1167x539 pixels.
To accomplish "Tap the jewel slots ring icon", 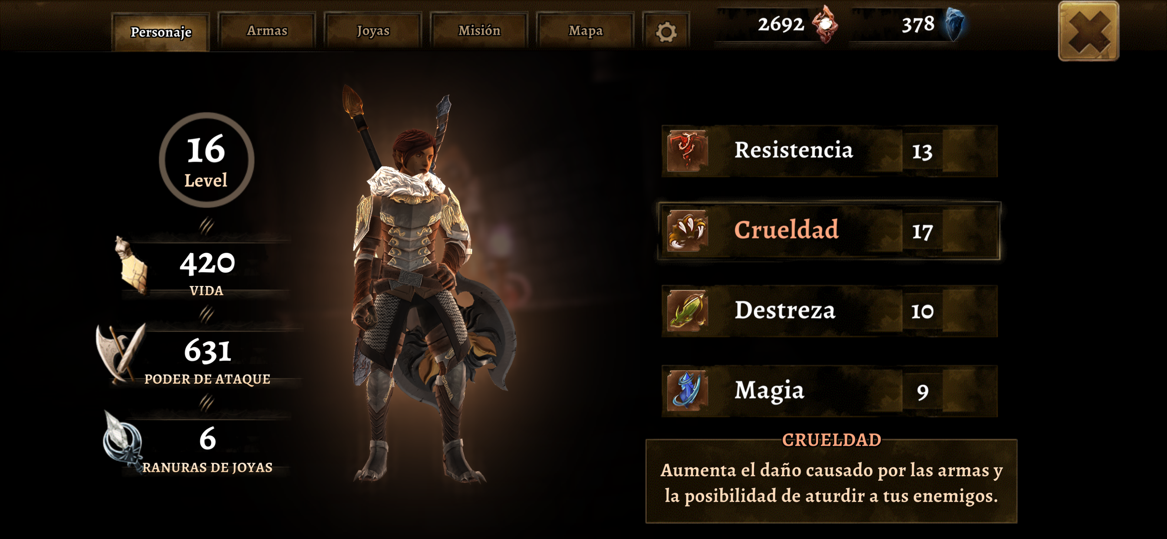I will coord(122,440).
